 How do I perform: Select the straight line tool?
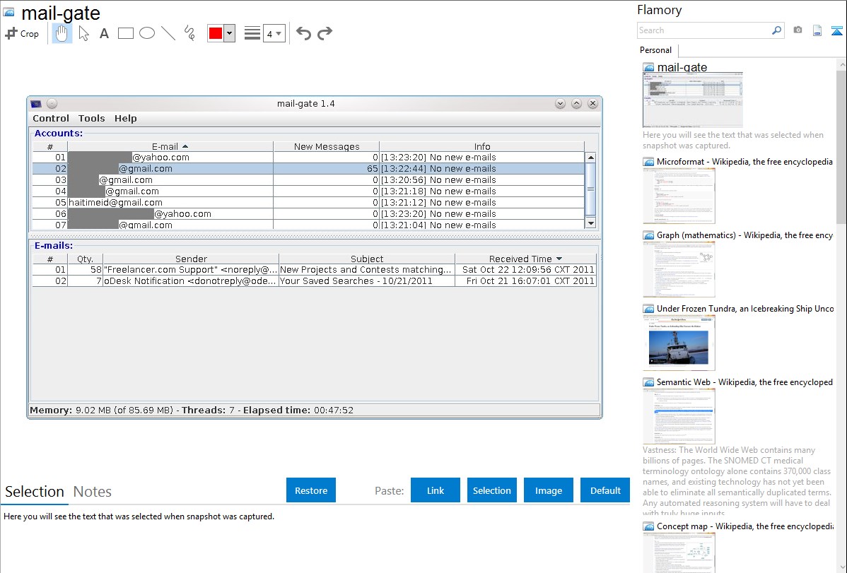(x=168, y=33)
